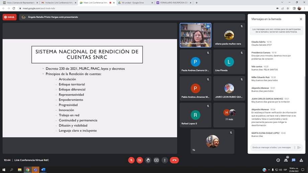Image resolution: width=308 pixels, height=173 pixels.
Task: Unmute the microphone in Meet controls
Action: click(131, 160)
